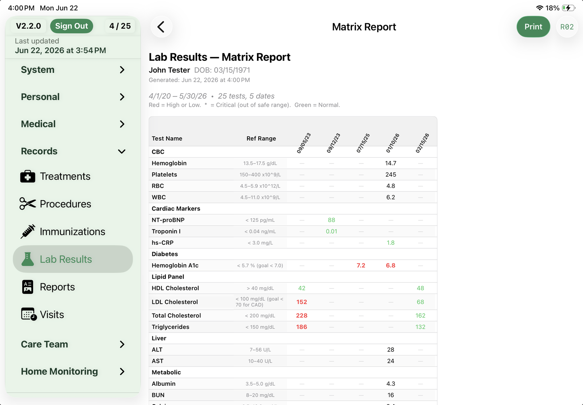Click the Platelets value 245
The width and height of the screenshot is (583, 405).
(x=391, y=174)
